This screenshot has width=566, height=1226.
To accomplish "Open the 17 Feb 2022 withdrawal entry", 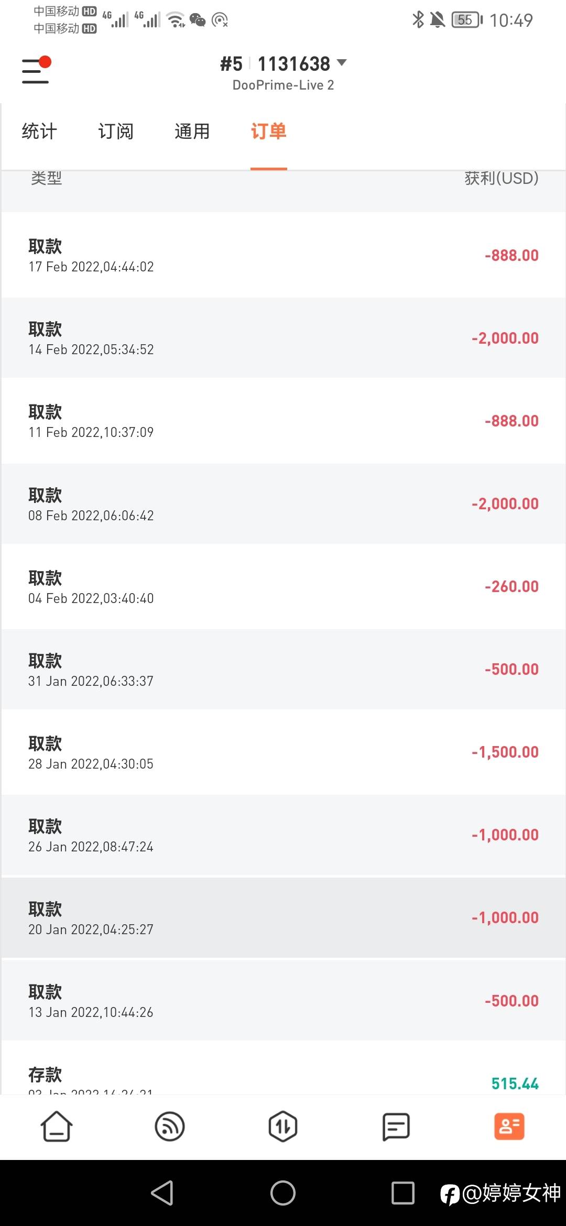I will pyautogui.click(x=283, y=255).
